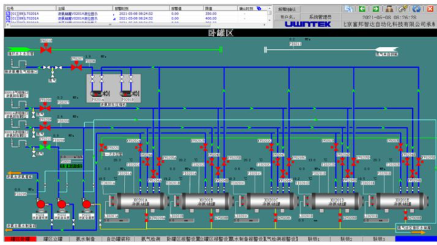
Task: Click the alarm list scroll-down arrow
Action: (269, 20)
